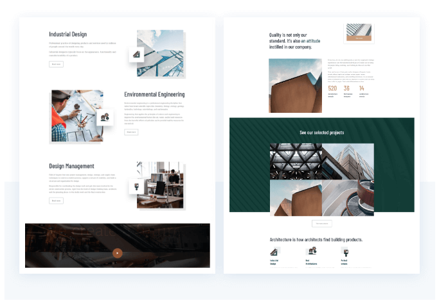Click the tan button on top-right card
Image resolution: width=439 pixels, height=300 pixels.
tap(359, 38)
